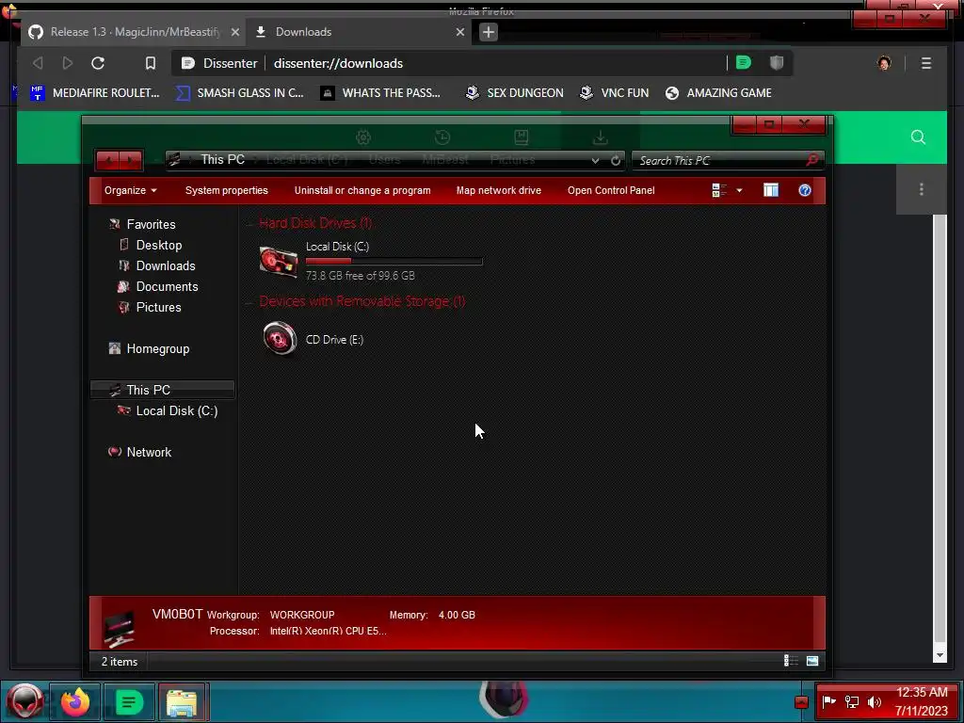
Task: Close the Release 1.3 GitHub tab
Action: (x=234, y=32)
